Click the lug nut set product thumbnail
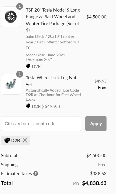The image size is (116, 194). 11,84
